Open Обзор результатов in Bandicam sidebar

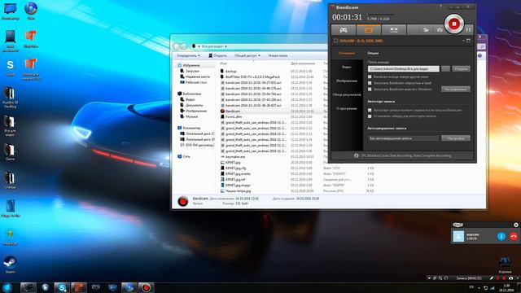(347, 94)
